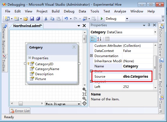Image resolution: width=167 pixels, height=122 pixels.
Task: Collapse the Layout property category
Action: (x=91, y=81)
